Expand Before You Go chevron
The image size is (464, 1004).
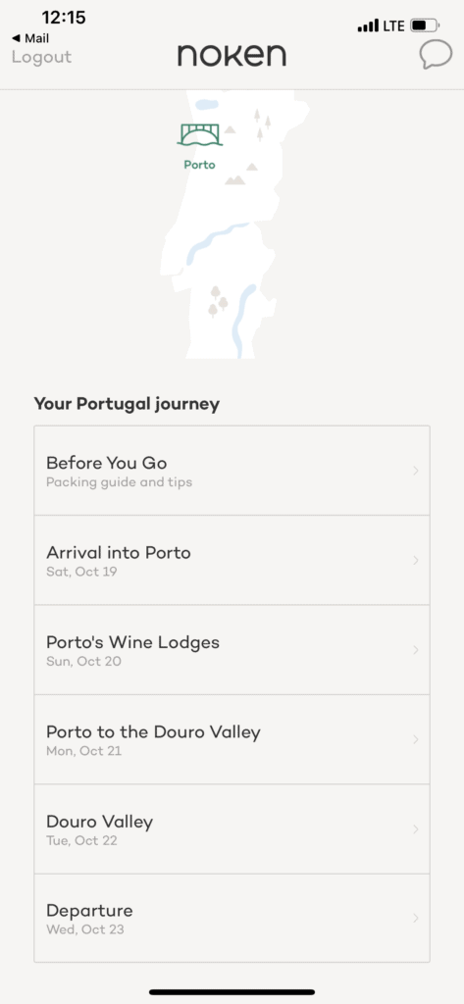click(415, 471)
